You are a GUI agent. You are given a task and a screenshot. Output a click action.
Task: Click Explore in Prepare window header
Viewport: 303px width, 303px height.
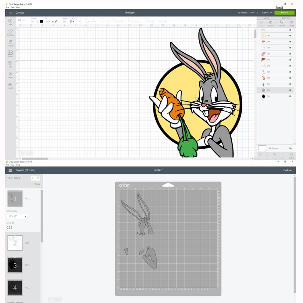click(x=287, y=171)
